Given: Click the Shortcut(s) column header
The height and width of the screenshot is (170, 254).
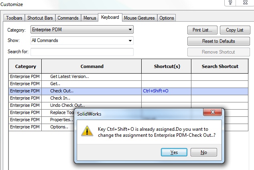Looking at the screenshot, I should coord(167,66).
